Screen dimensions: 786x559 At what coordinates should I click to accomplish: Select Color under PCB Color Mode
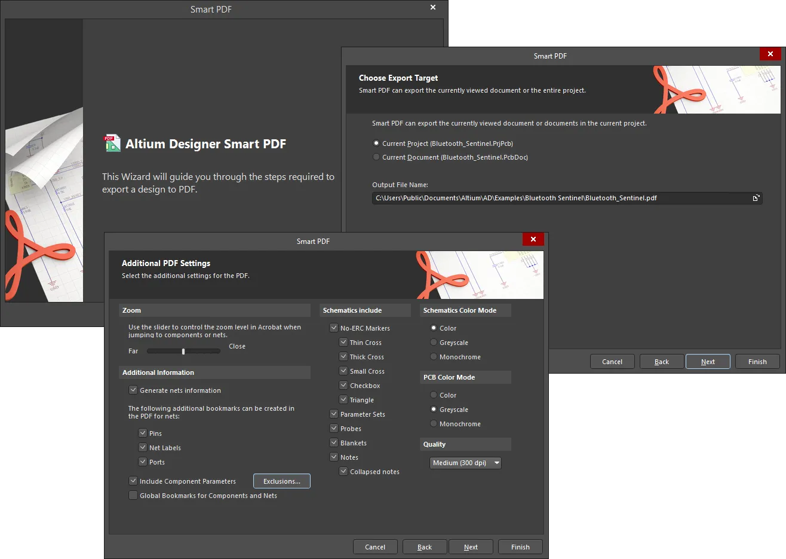tap(434, 395)
